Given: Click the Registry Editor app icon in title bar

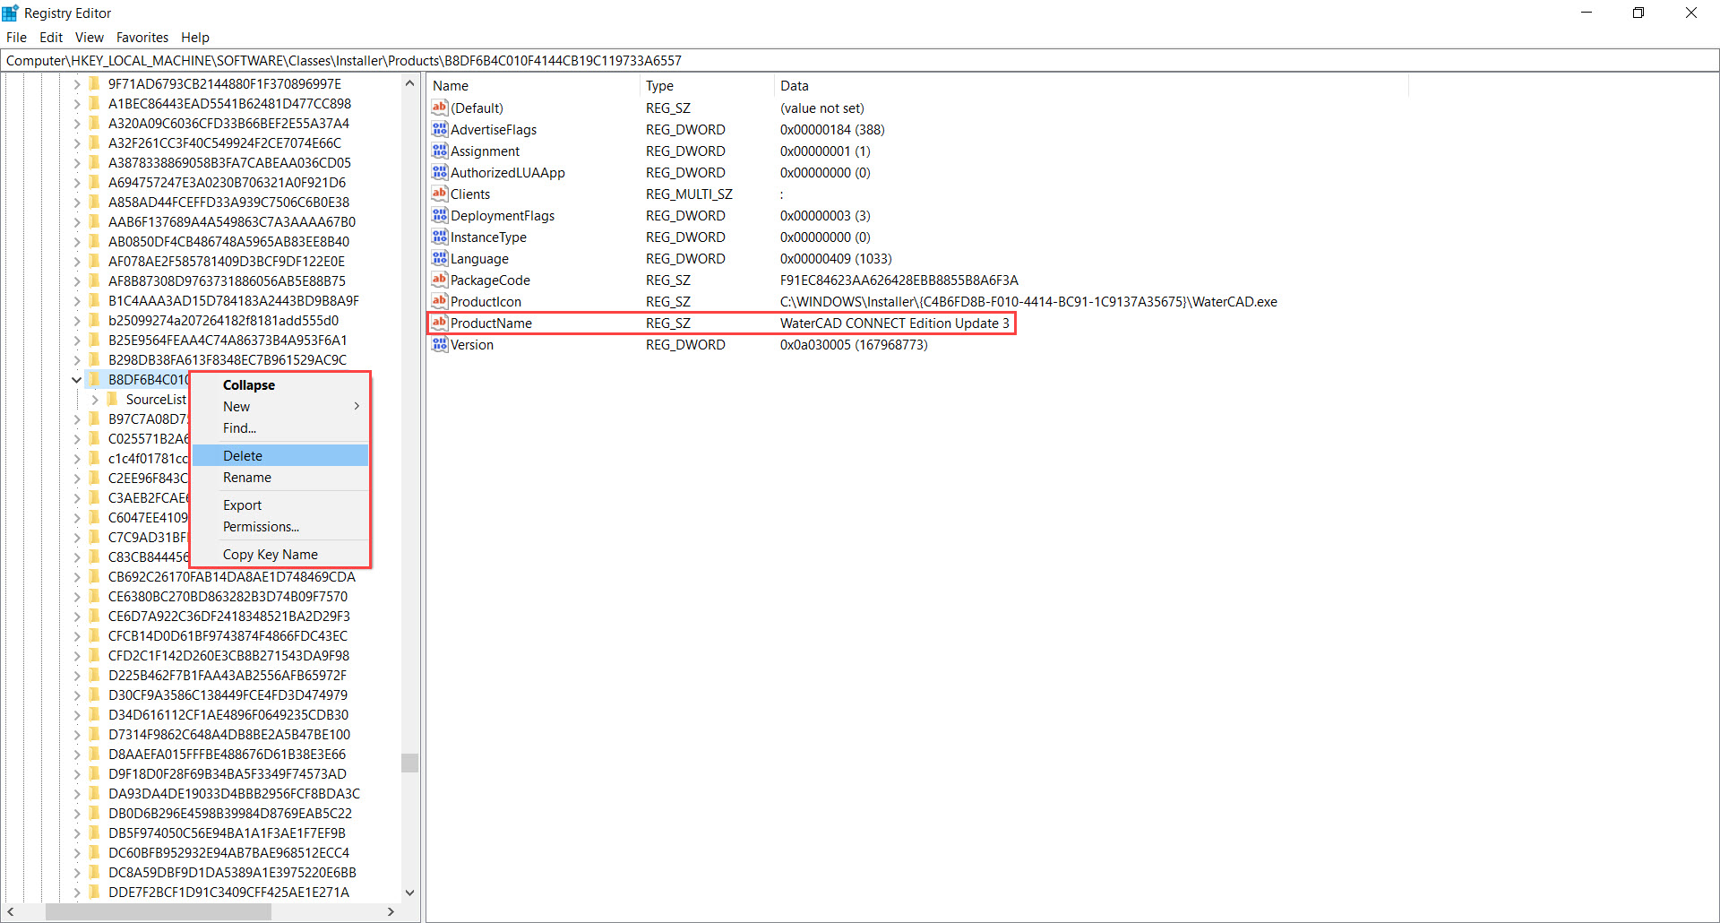Looking at the screenshot, I should point(11,13).
